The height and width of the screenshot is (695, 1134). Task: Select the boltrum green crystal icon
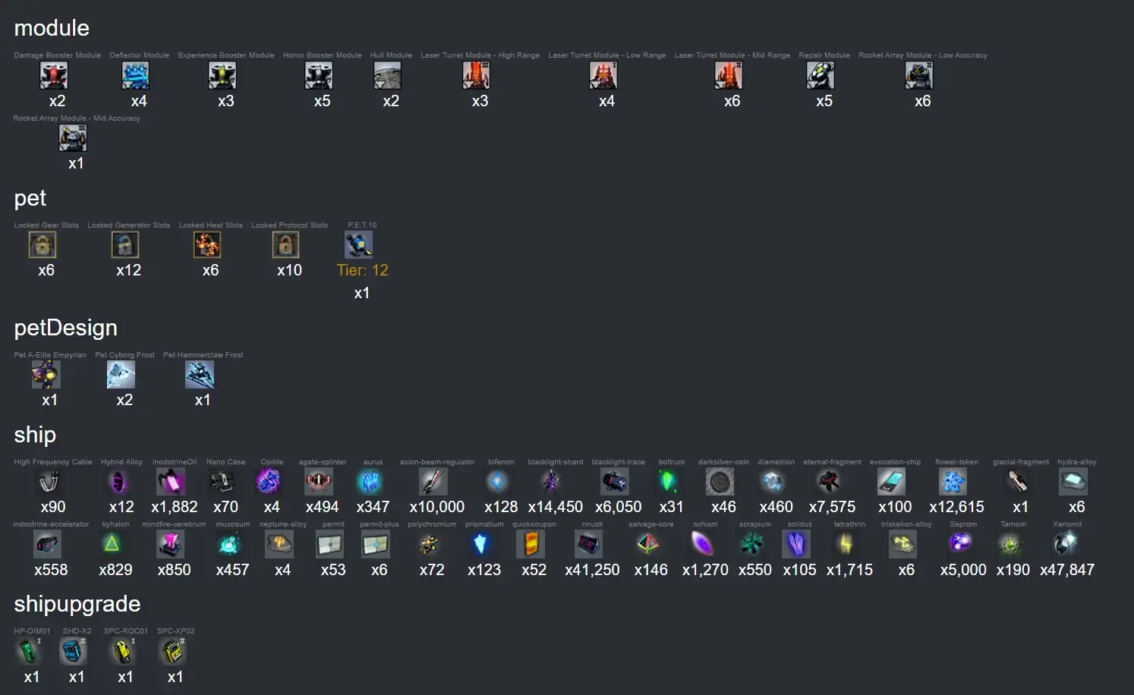[668, 482]
